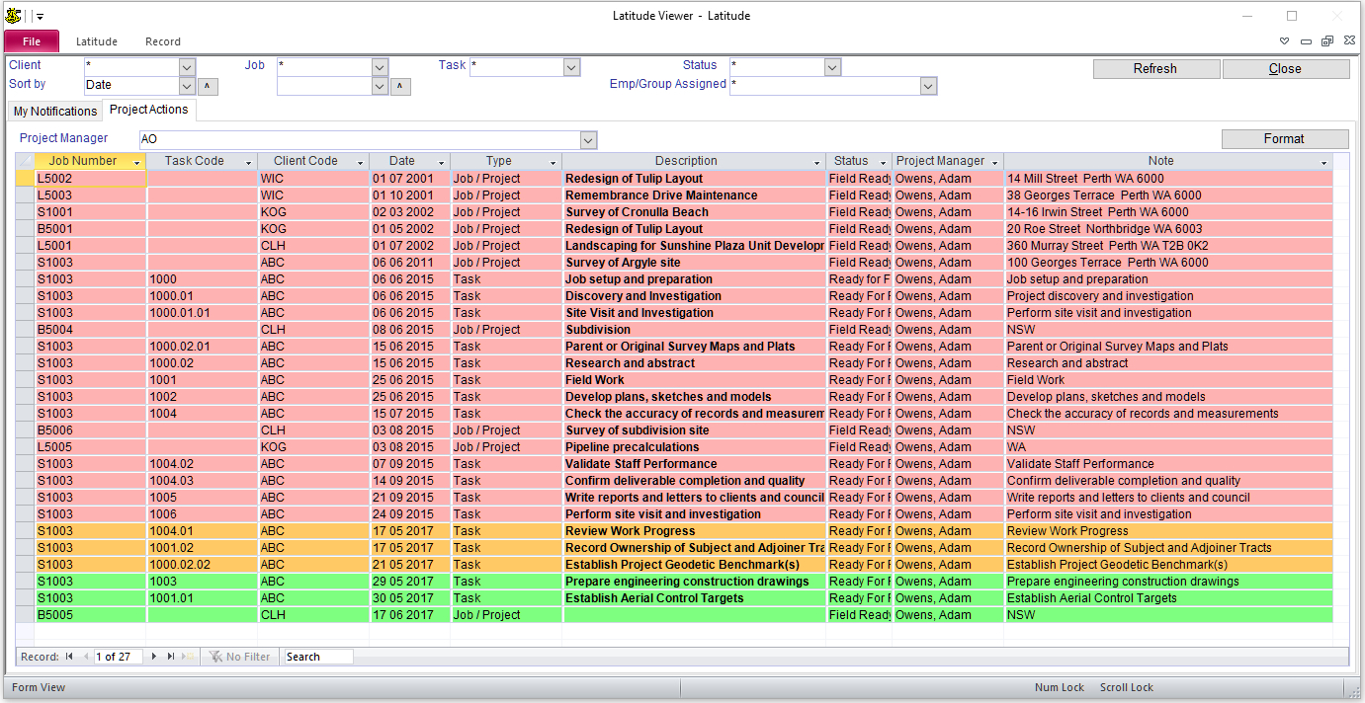Click the Latitude app icon in title bar
Image resolution: width=1365 pixels, height=703 pixels.
tap(13, 16)
